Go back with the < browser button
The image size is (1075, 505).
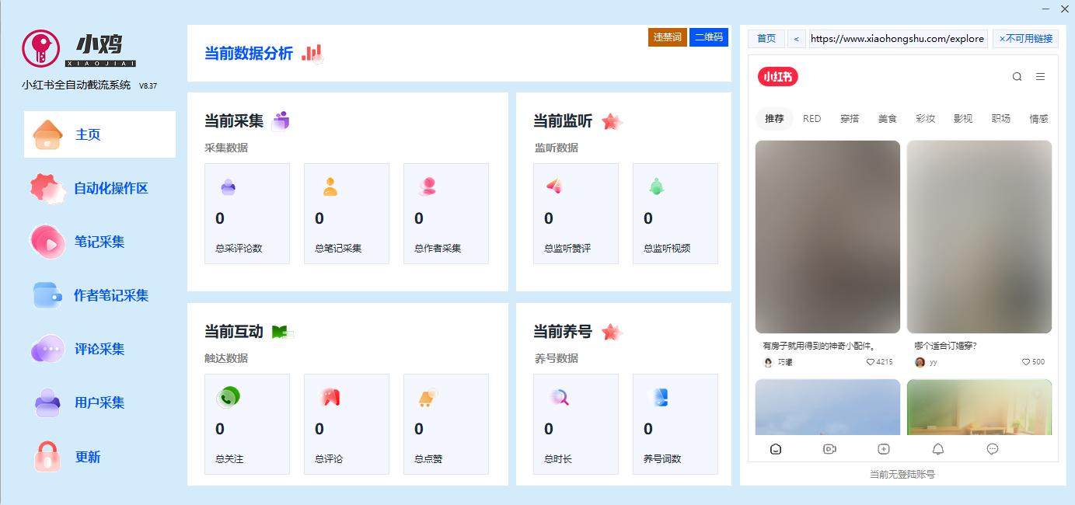[796, 39]
